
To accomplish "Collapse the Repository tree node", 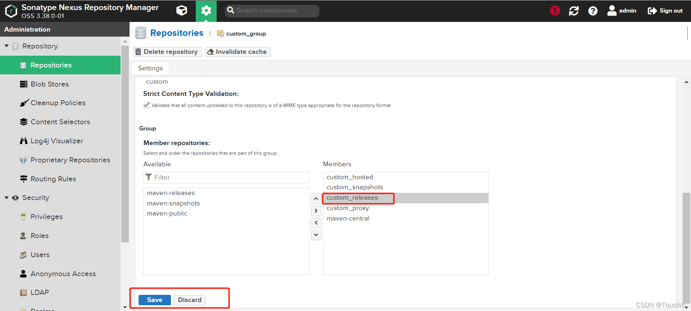I will (6, 46).
